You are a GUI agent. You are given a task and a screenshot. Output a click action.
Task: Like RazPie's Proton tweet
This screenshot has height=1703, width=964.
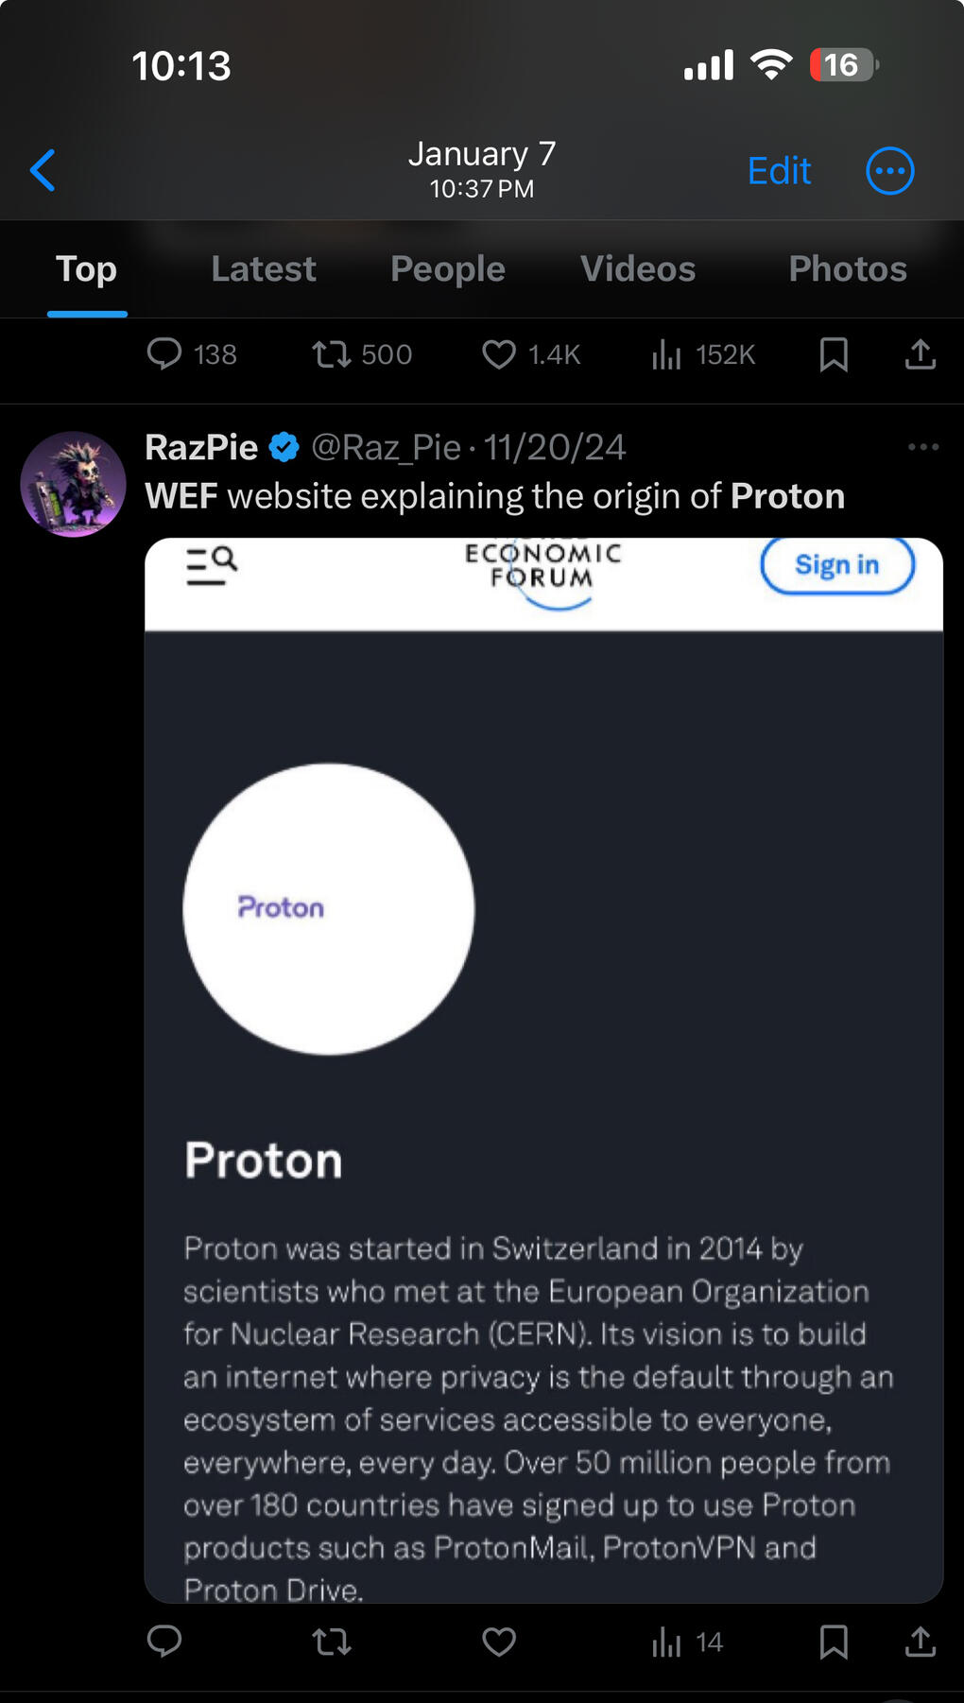(499, 1643)
